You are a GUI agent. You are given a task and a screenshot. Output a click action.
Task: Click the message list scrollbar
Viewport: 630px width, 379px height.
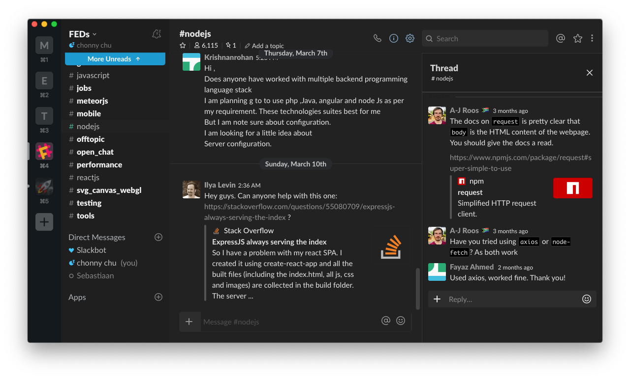(418, 288)
